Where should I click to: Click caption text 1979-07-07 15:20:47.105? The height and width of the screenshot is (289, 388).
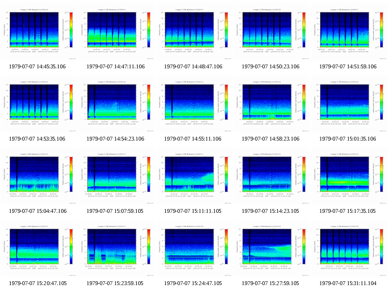(x=38, y=283)
